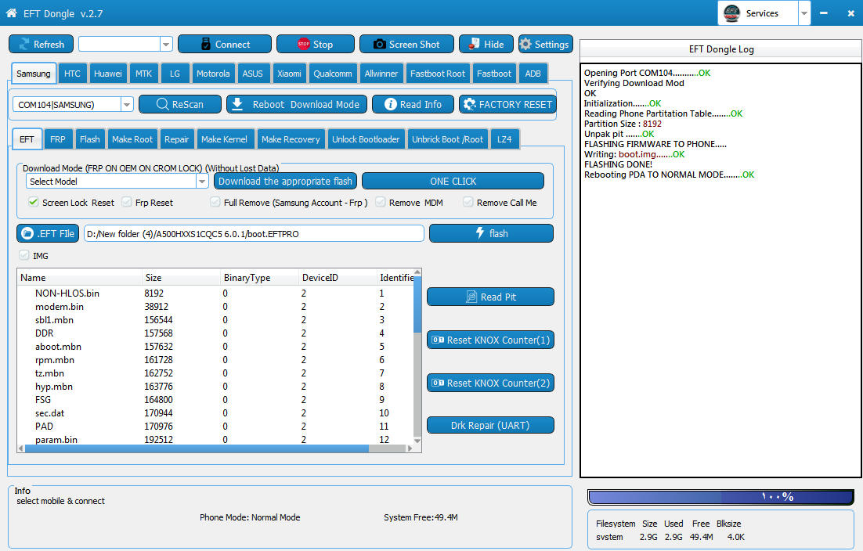Open Settings via the gear icon

544,45
